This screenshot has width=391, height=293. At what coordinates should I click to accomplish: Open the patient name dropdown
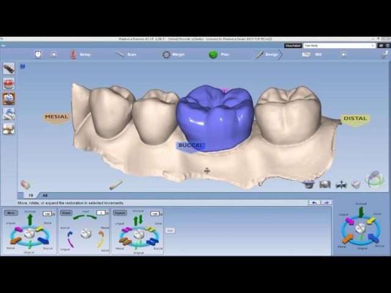(x=339, y=45)
